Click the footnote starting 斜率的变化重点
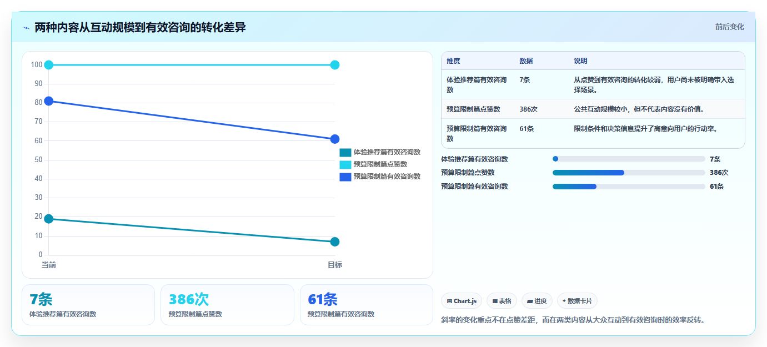The height and width of the screenshot is (347, 767). [x=573, y=320]
